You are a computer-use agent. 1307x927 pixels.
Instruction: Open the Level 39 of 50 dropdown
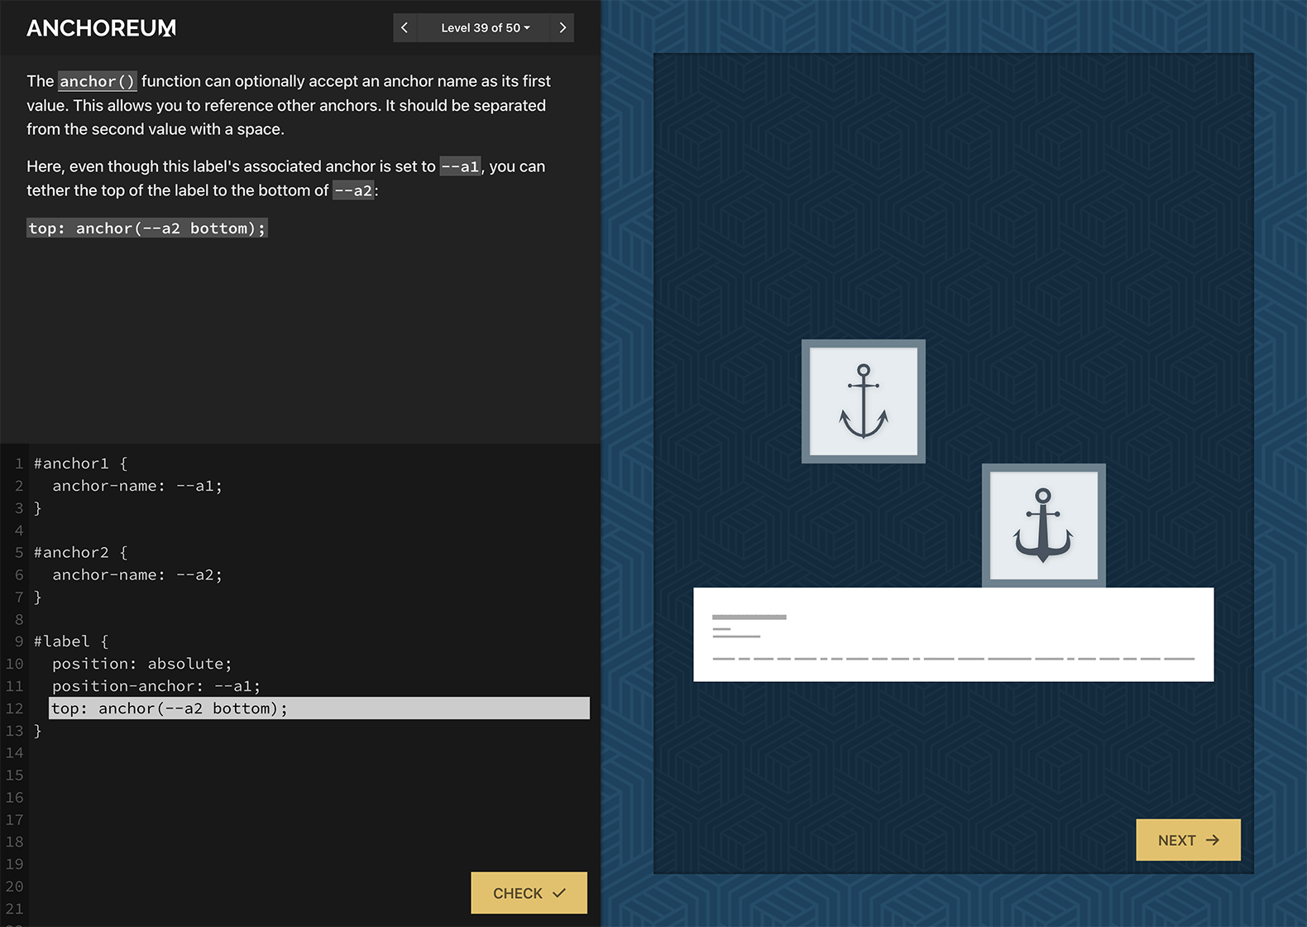(x=485, y=27)
